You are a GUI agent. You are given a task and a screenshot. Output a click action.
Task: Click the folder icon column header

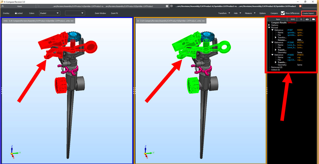coord(313,19)
